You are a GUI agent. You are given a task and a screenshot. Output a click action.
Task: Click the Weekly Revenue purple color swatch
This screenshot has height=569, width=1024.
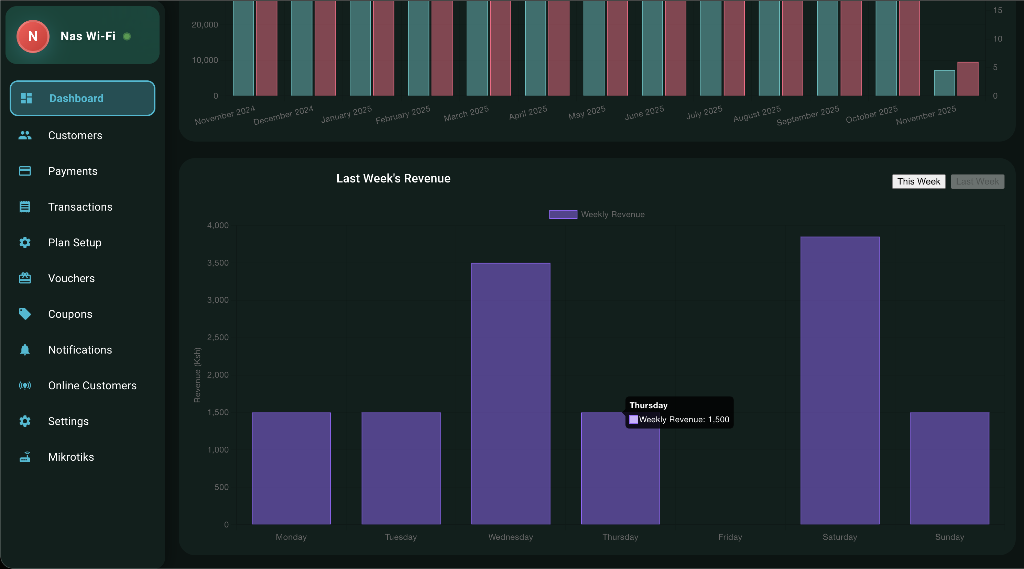coord(563,214)
